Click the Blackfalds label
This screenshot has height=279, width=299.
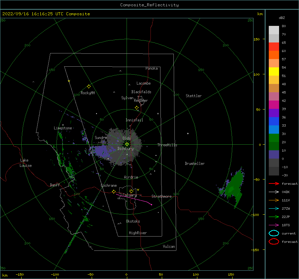point(141,92)
